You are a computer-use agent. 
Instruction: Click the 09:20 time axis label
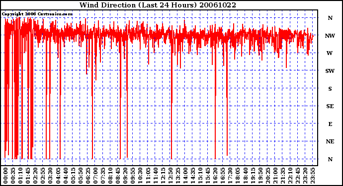pos(125,175)
